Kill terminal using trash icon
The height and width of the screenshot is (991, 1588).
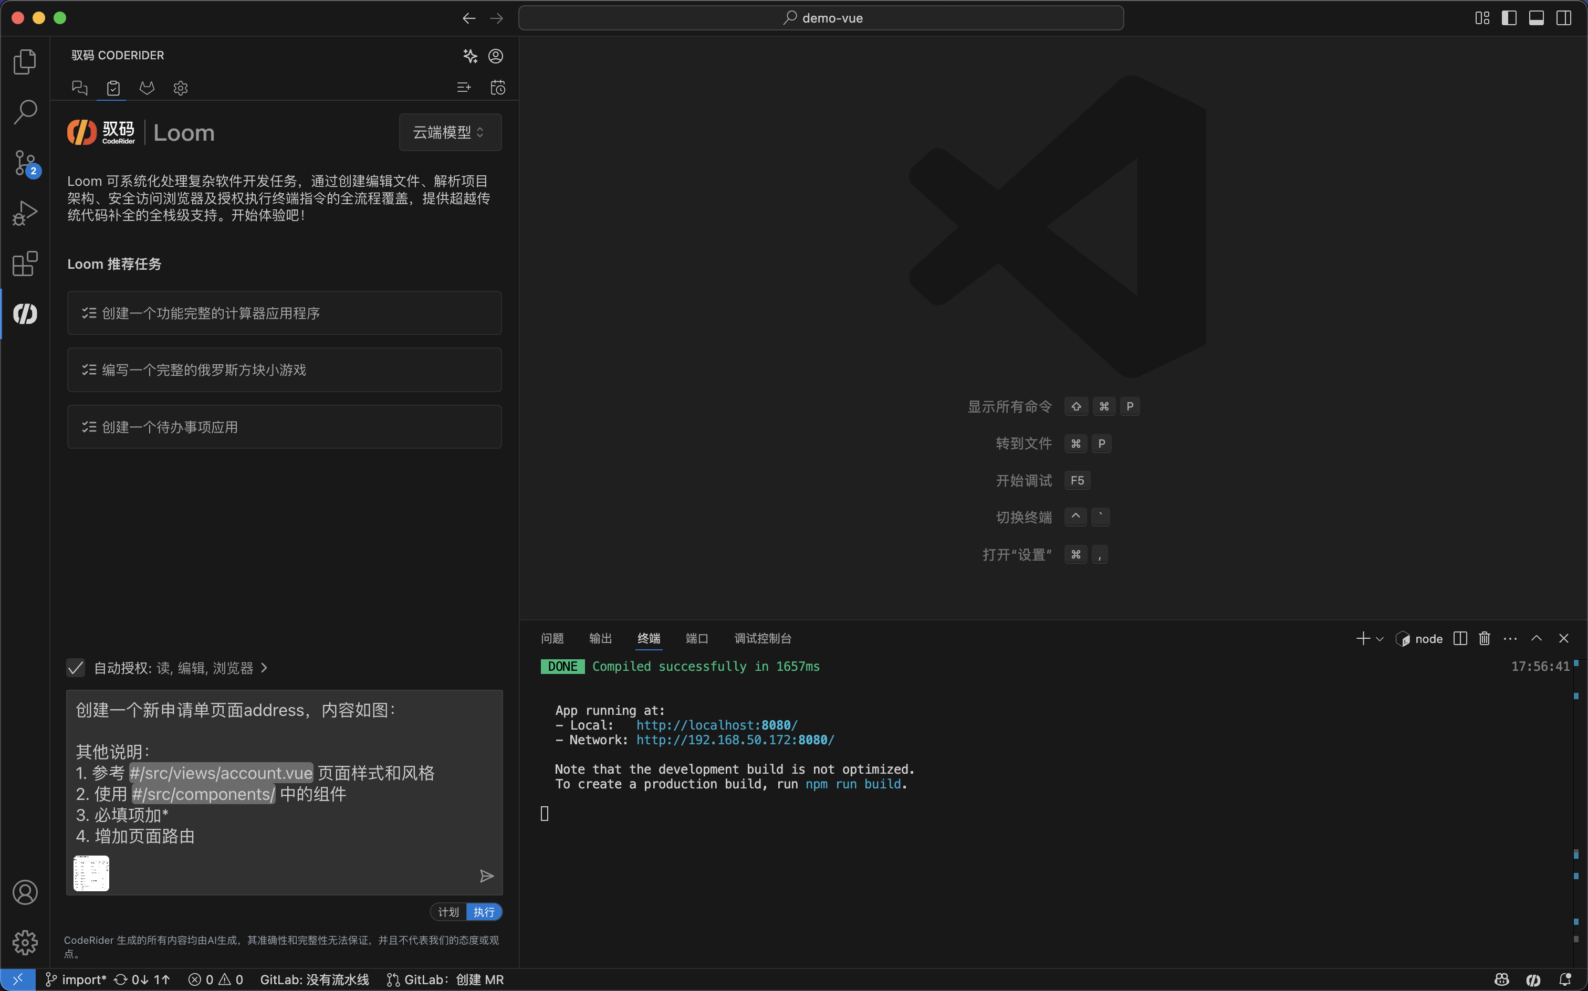click(1485, 638)
